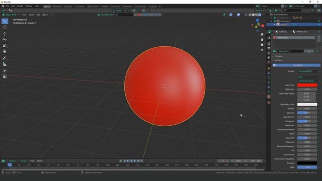Screen dimensions: 322x181
Task: Switch to the Shading workspace tab
Action: tap(105, 7)
